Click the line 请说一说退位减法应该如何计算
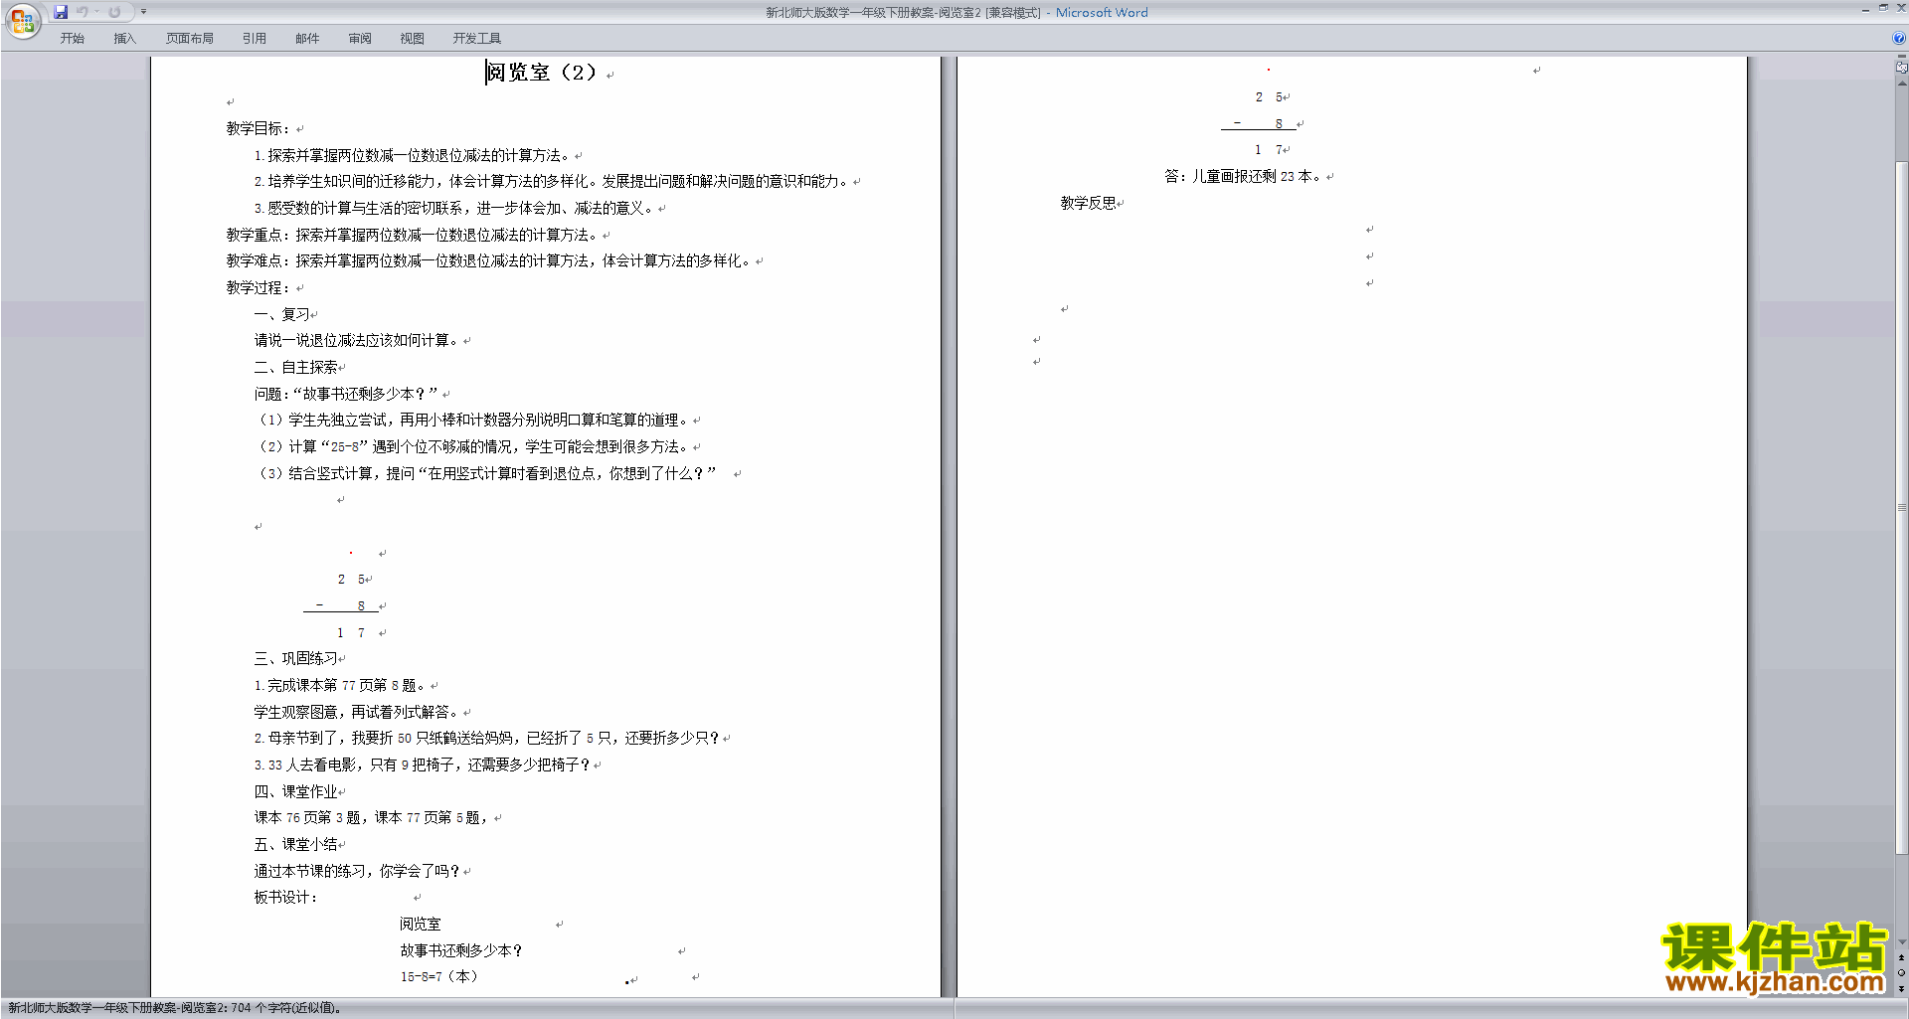 click(x=357, y=340)
